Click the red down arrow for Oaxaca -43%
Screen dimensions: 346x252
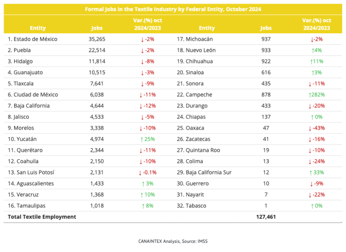coord(310,129)
